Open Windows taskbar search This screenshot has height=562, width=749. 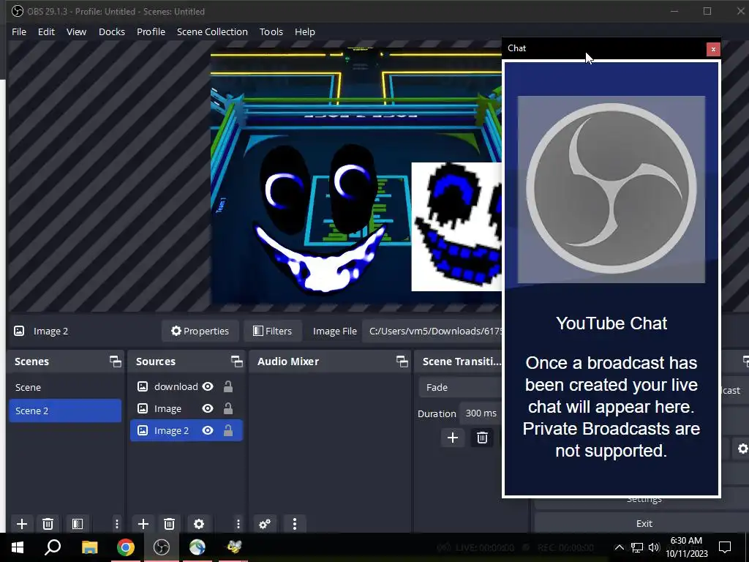pos(53,547)
